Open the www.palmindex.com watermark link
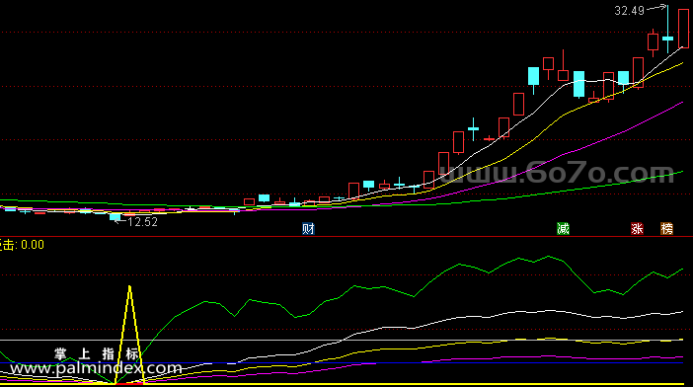This screenshot has height=387, width=693. tap(96, 368)
